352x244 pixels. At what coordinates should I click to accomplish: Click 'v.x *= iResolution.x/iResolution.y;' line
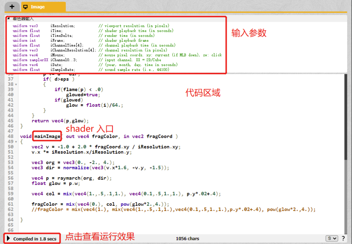click(82, 152)
